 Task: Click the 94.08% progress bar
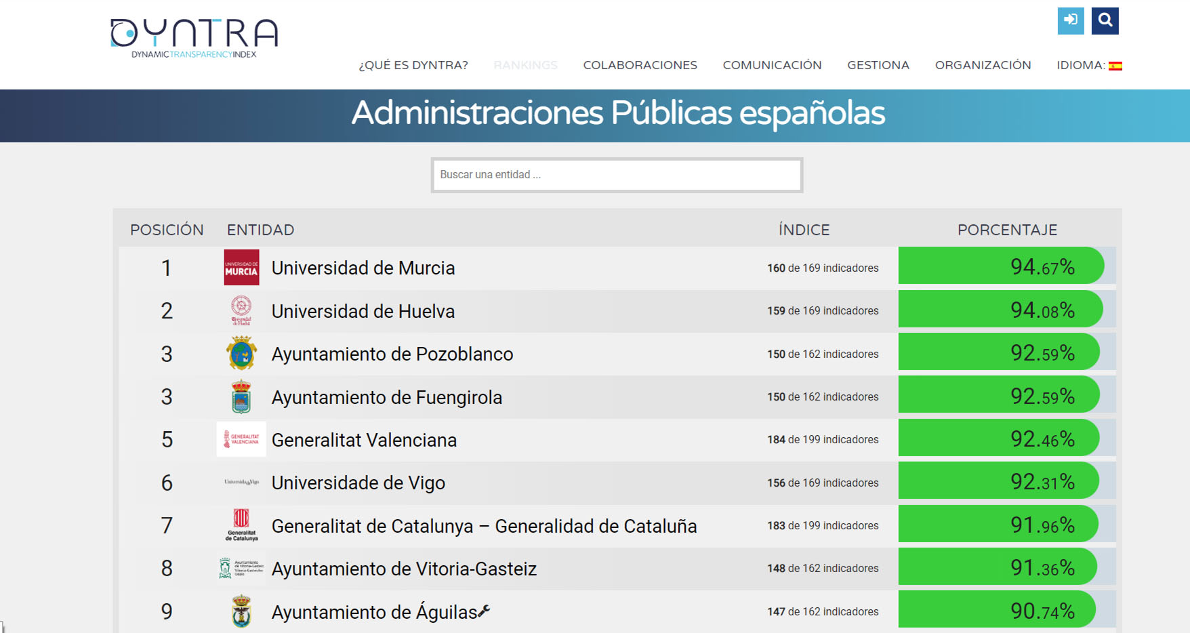click(1000, 309)
